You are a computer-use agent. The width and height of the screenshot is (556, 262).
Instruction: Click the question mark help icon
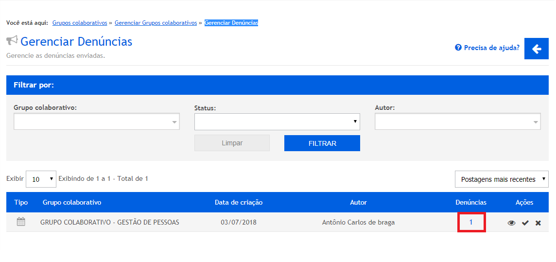[458, 48]
